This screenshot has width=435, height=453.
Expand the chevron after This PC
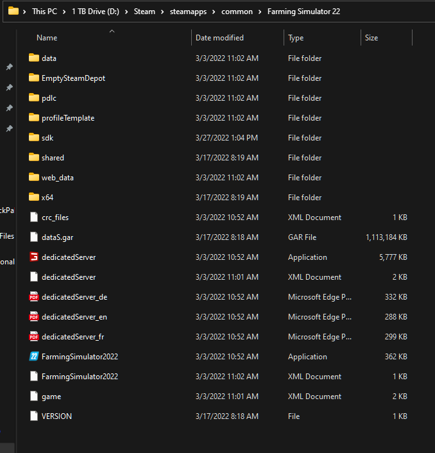(x=64, y=12)
